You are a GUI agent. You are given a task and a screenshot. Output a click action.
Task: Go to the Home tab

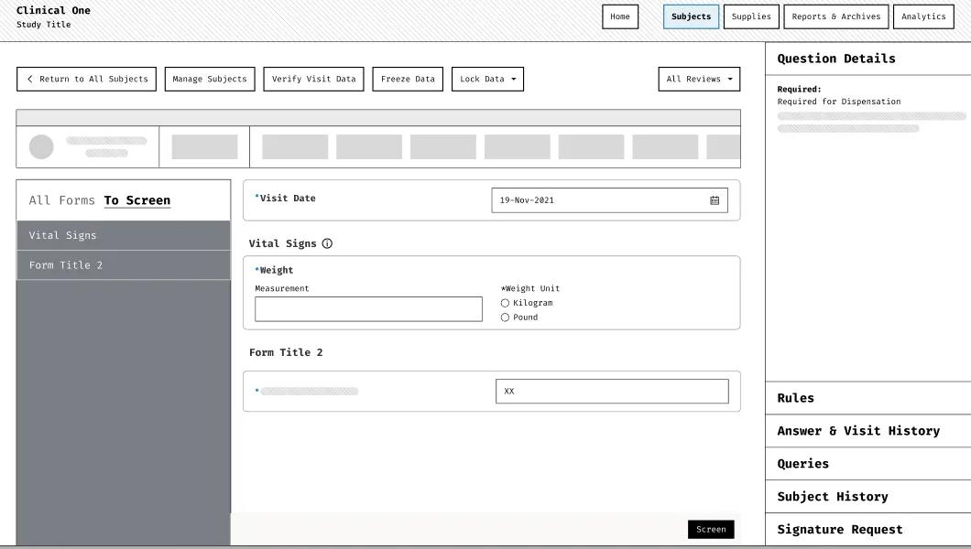tap(620, 16)
